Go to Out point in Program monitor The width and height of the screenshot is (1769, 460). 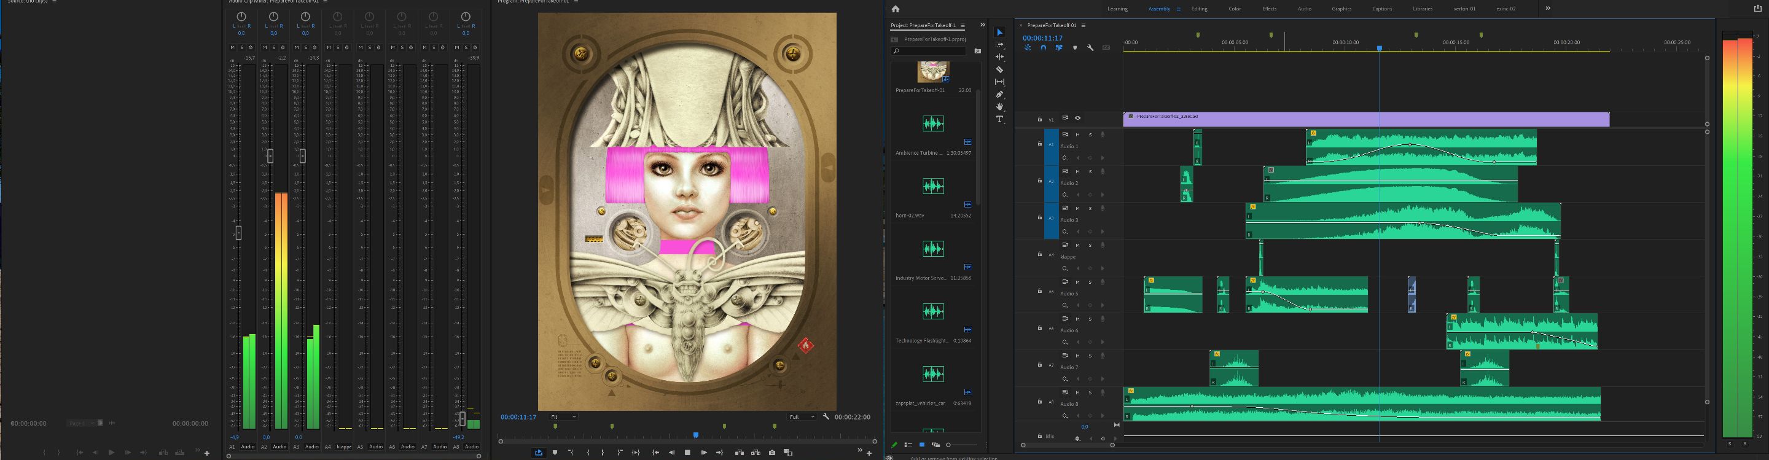pos(720,453)
